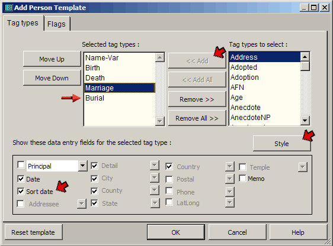
Task: Close the Add Person Template dialog
Action: [325, 8]
